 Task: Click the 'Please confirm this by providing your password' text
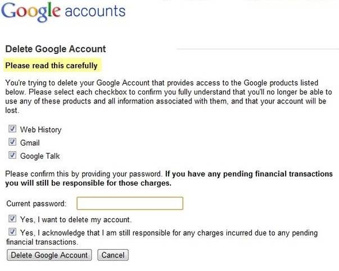click(x=83, y=174)
